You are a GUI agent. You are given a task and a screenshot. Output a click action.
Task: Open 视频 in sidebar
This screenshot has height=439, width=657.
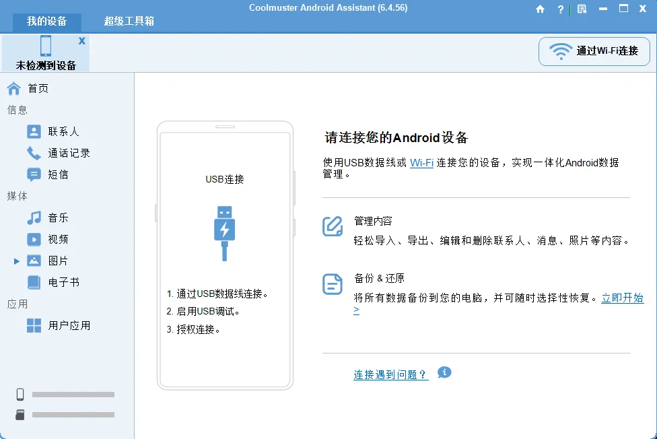tap(58, 239)
